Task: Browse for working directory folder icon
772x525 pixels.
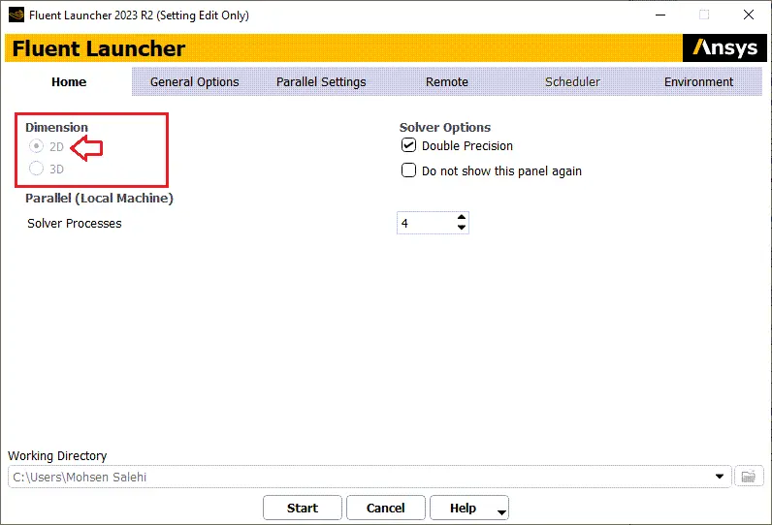Action: click(x=749, y=477)
